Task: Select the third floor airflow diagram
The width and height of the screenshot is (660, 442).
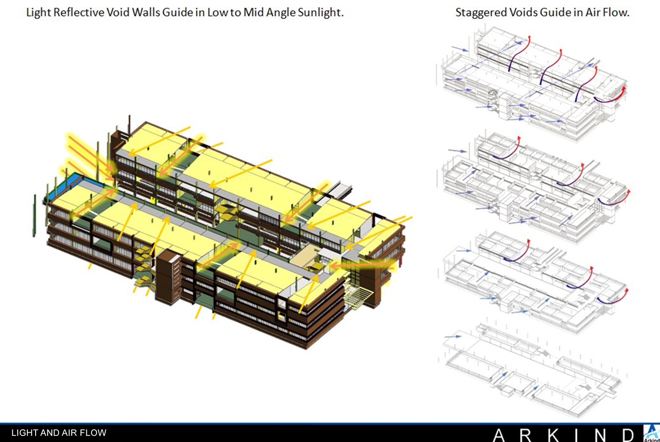Action: [534, 282]
